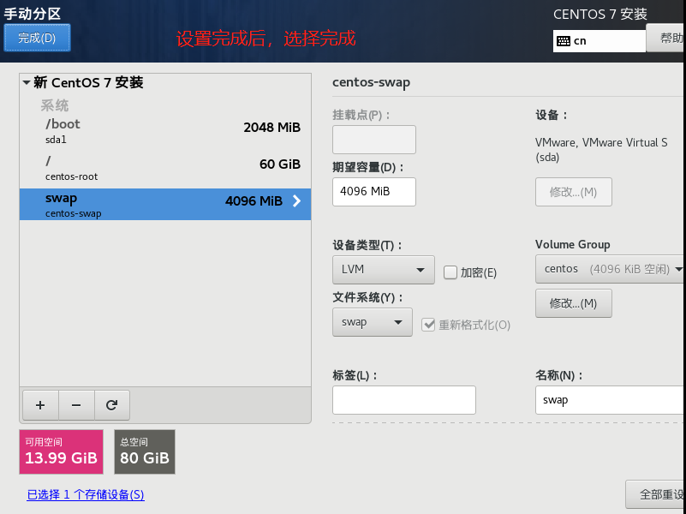The height and width of the screenshot is (514, 686).
Task: Click the 手动分区 title text
Action: point(33,14)
